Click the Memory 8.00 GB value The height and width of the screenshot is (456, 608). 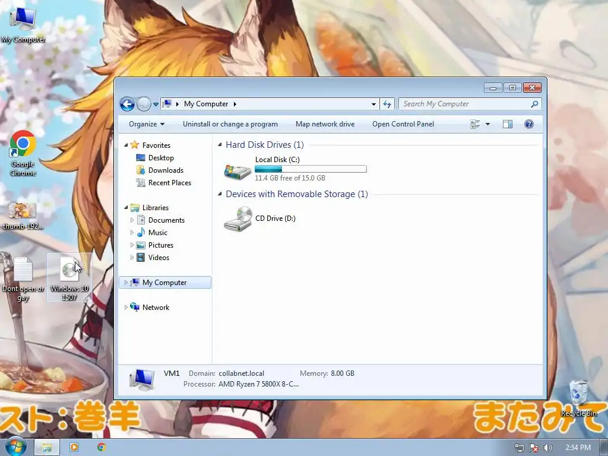click(x=343, y=373)
